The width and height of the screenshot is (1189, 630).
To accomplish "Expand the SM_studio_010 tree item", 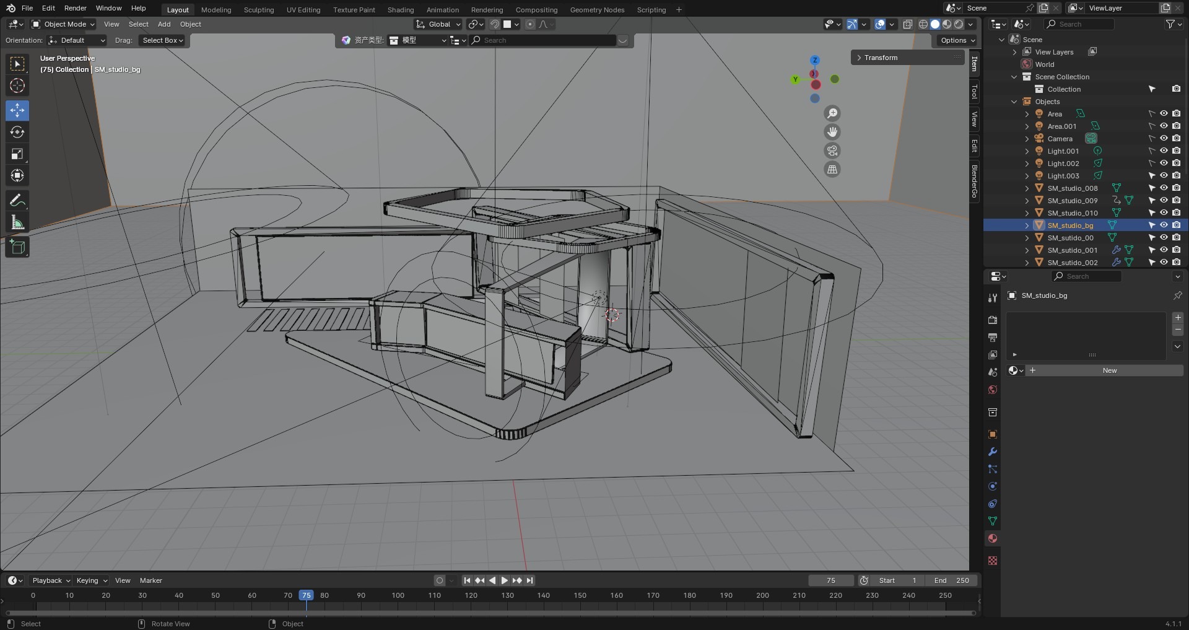I will pyautogui.click(x=1027, y=212).
